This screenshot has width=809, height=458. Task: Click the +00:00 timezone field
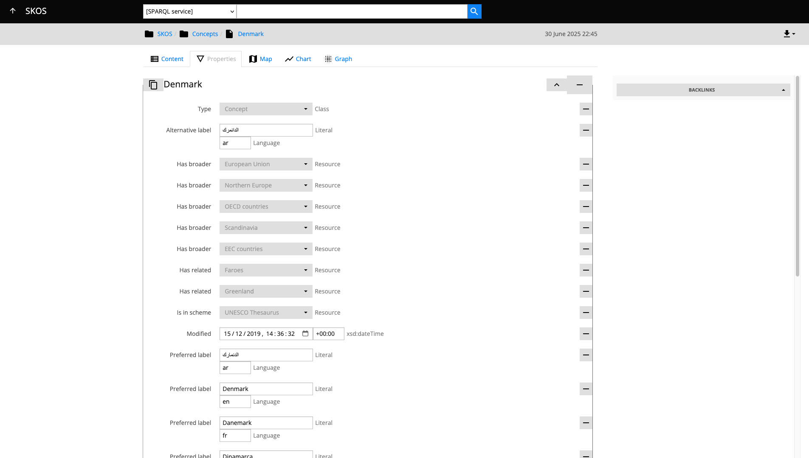[329, 334]
